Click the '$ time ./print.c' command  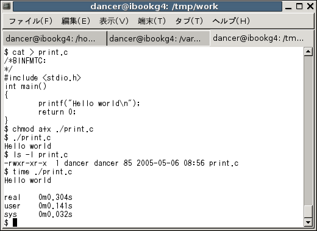tap(38, 172)
